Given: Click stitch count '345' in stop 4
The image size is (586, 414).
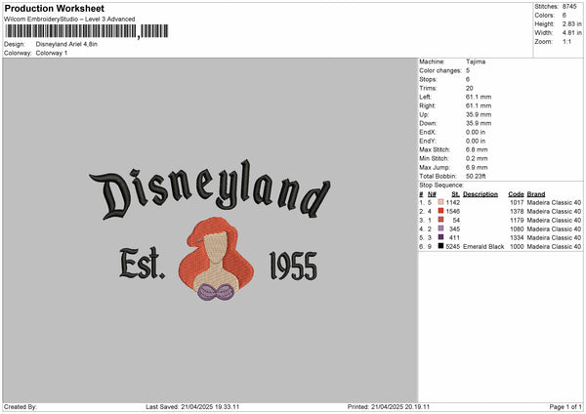Looking at the screenshot, I should click(454, 229).
